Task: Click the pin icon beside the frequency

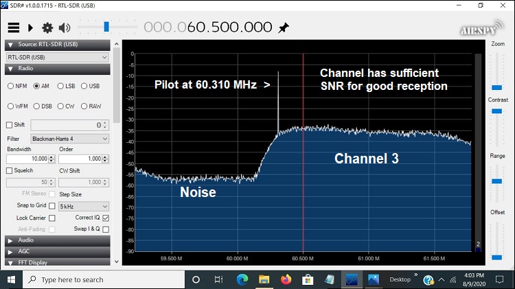Action: tap(284, 27)
